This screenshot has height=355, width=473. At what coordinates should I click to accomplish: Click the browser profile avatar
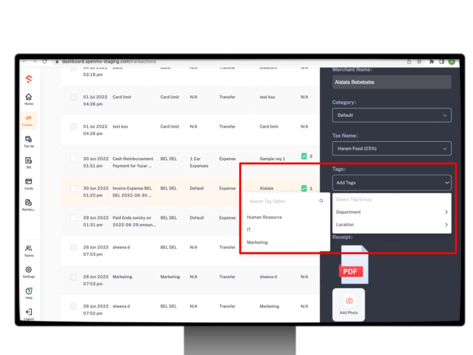[452, 62]
